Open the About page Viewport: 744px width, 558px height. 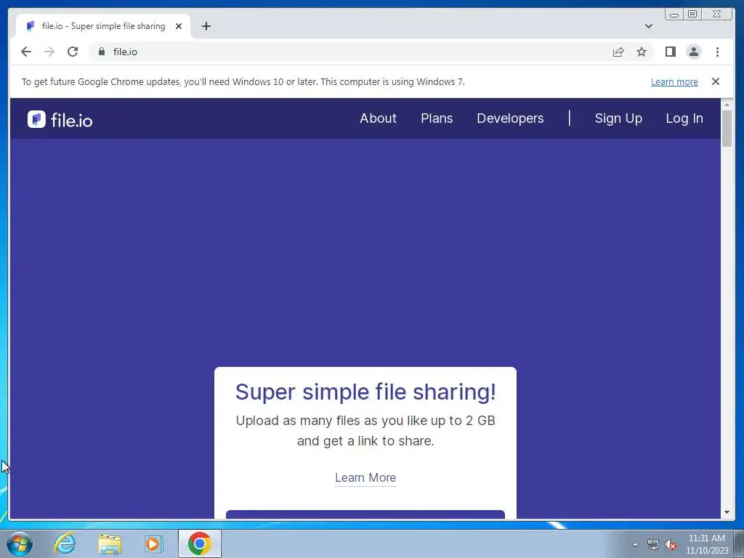[x=378, y=118]
